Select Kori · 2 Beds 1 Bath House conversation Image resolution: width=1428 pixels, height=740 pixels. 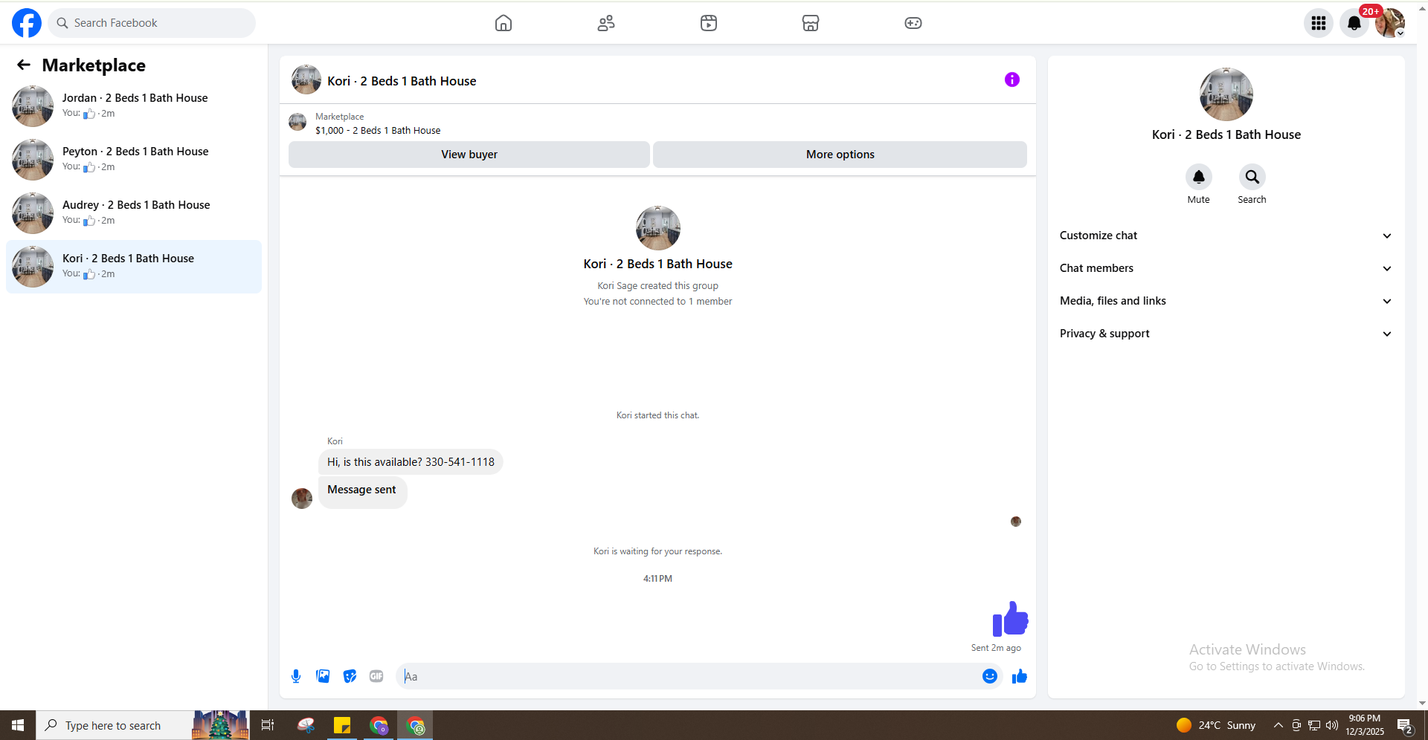click(134, 267)
